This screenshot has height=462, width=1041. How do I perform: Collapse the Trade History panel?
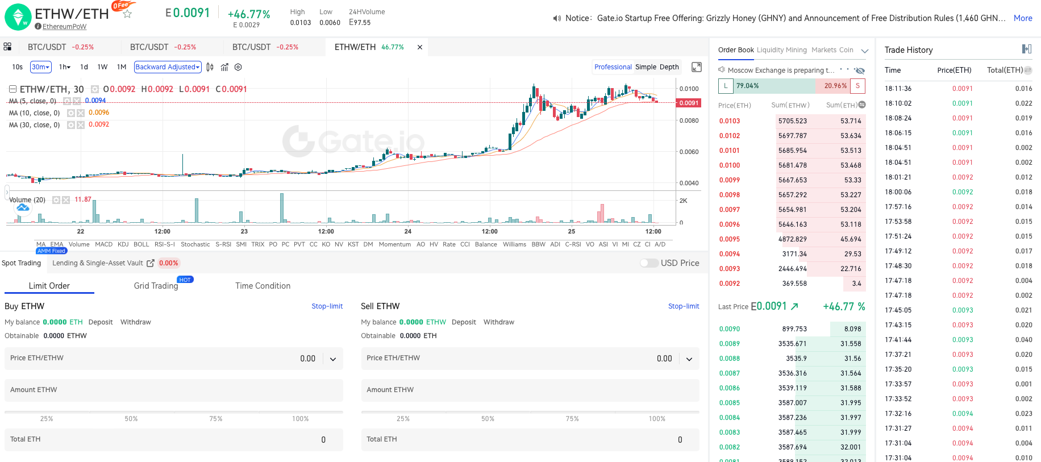[x=1026, y=49]
